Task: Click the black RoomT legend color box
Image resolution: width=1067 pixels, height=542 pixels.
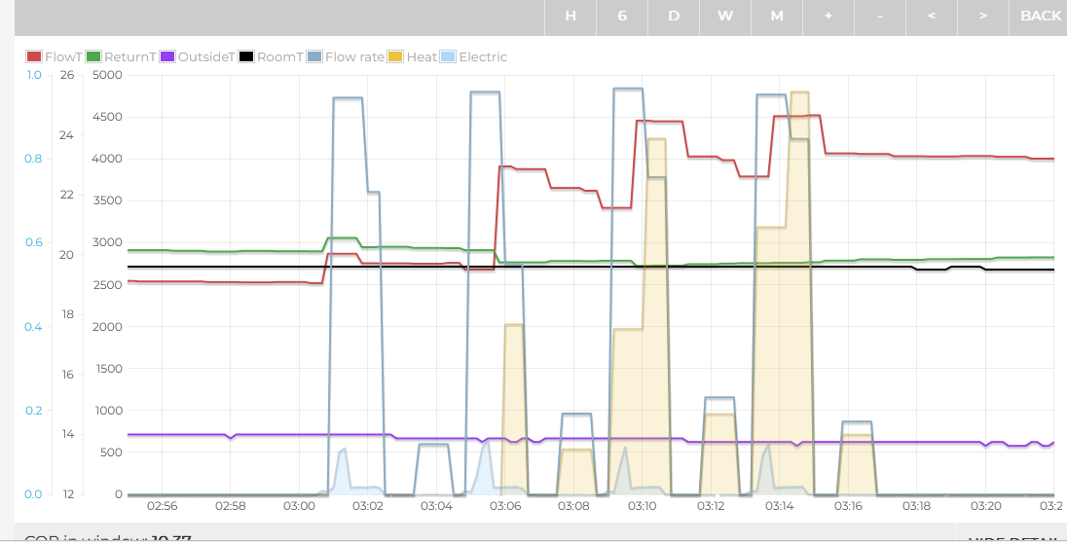Action: coord(247,57)
